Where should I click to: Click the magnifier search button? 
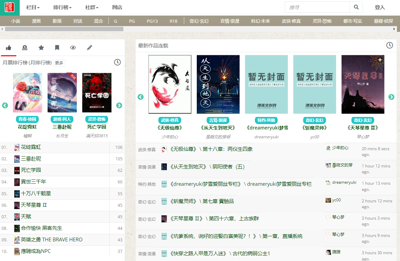(356, 7)
